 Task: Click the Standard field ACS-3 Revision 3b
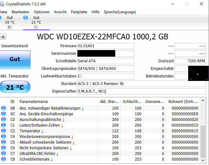pyautogui.click(x=142, y=84)
